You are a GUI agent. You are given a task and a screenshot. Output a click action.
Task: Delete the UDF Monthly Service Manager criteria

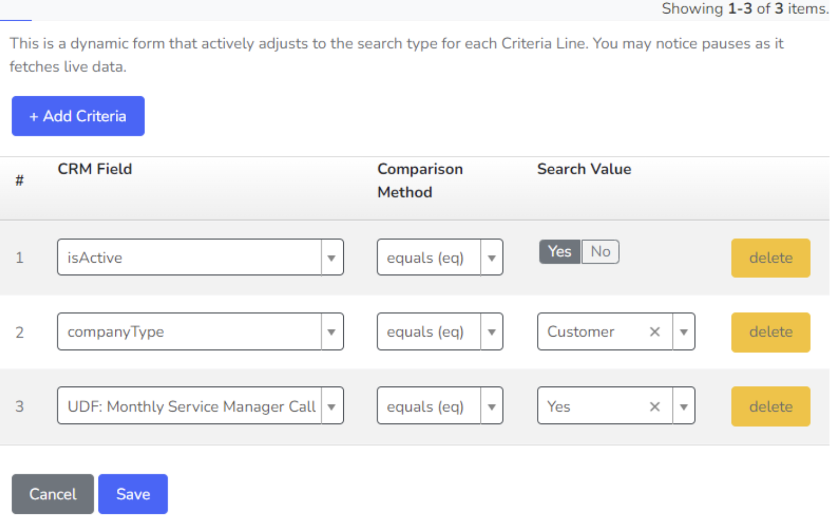coord(770,406)
